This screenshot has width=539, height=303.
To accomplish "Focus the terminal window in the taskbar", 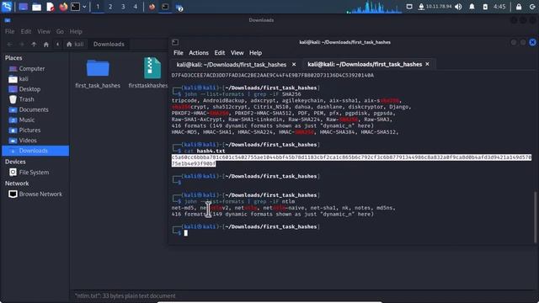I will [x=165, y=7].
